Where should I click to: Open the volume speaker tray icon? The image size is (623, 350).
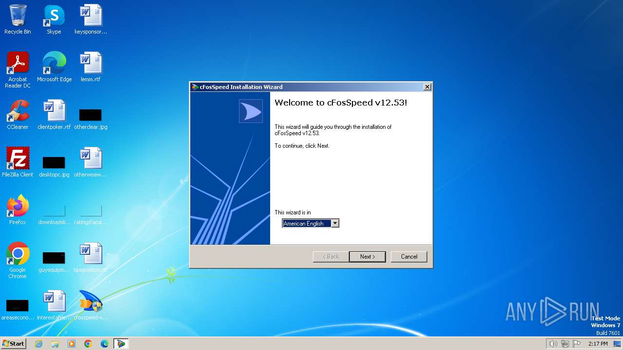click(553, 344)
